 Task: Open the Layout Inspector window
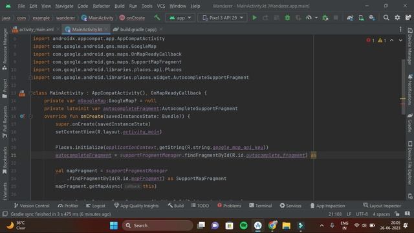[x=382, y=206]
